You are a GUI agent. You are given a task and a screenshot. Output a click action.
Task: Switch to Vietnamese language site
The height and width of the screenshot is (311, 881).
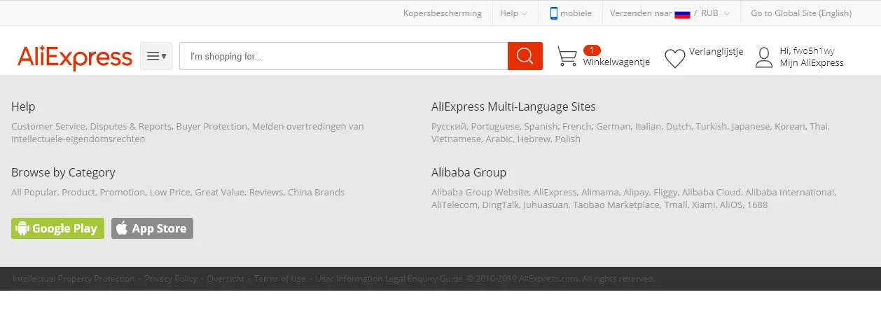click(x=456, y=139)
